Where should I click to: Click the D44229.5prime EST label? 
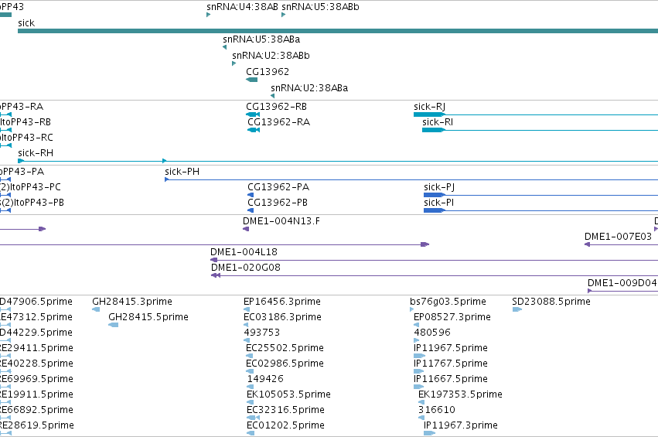tap(36, 333)
